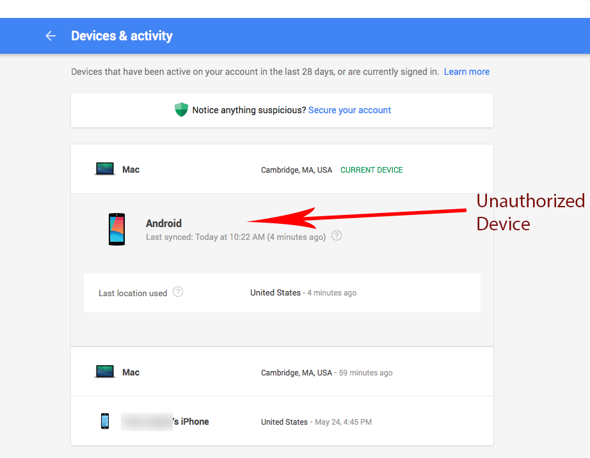Click Last synced: Today at 10:22 AM text
Viewport: 590px width, 458px height.
pyautogui.click(x=235, y=237)
